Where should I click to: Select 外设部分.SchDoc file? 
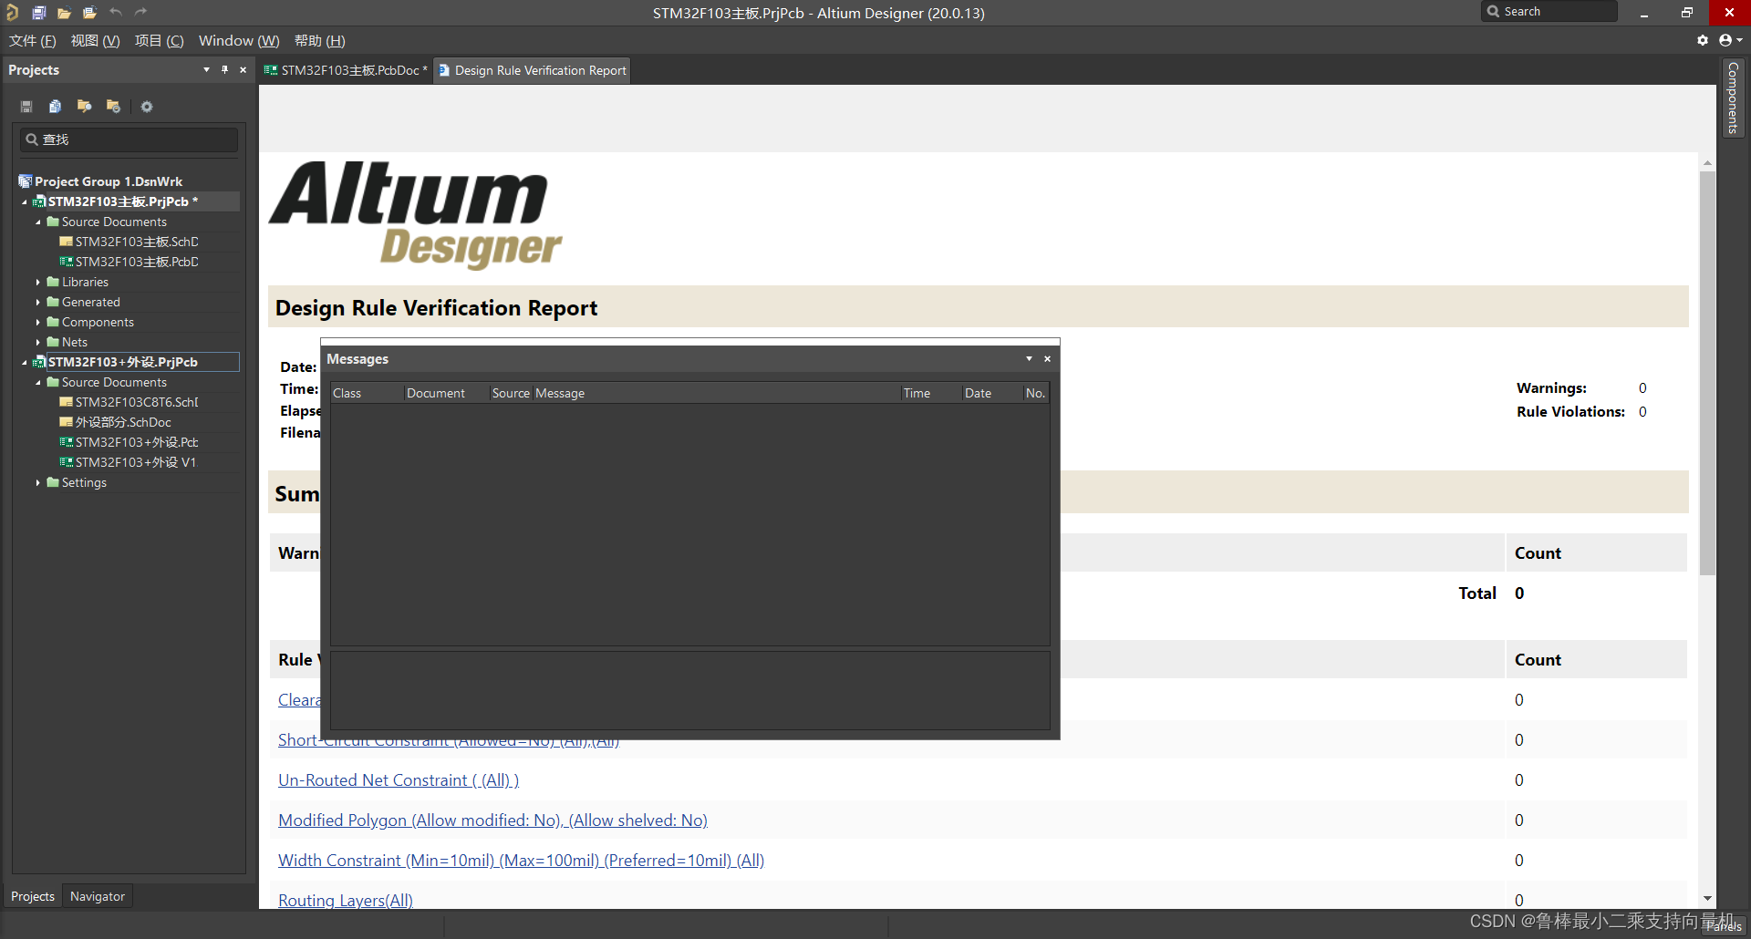coord(115,422)
